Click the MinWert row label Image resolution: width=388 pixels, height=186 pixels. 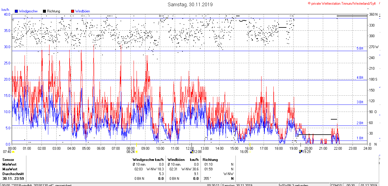tap(9, 164)
